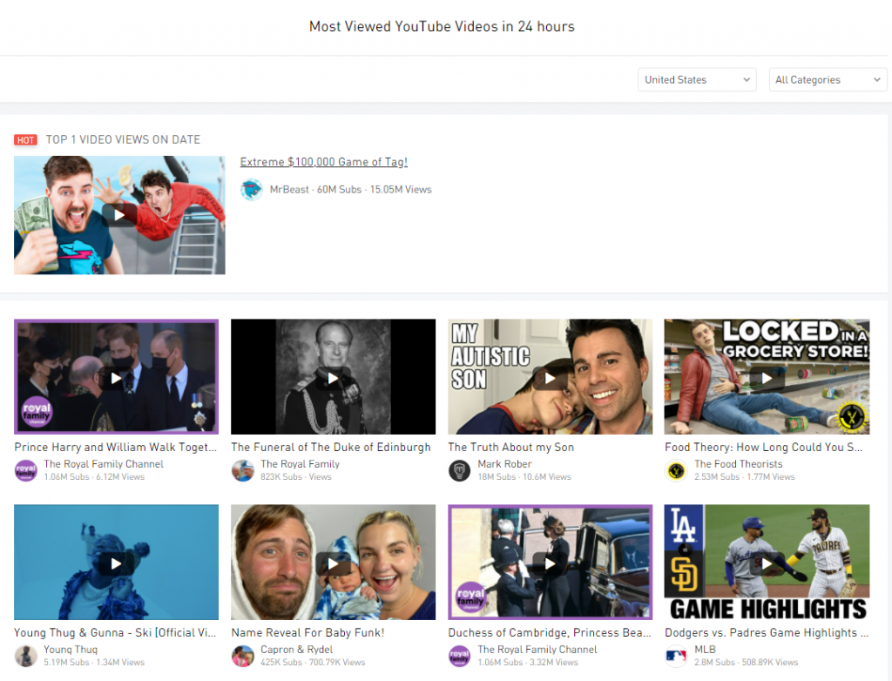Click the 1.06M Subs · 6.12M Views stats
Screen dimensions: 892x681
pos(94,477)
